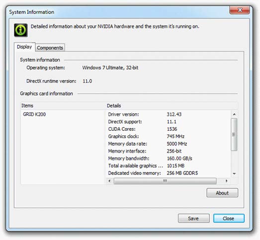
Task: Click the horizontal scrollbar thumb in Details
Action: pyautogui.click(x=165, y=181)
